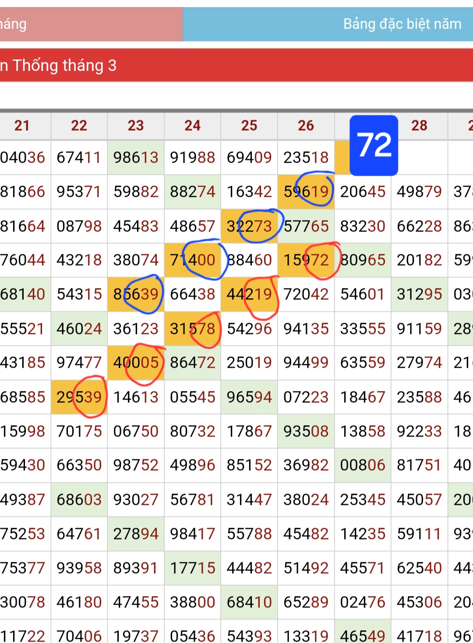This screenshot has height=643, width=473.
Task: Select the green cell 27894
Action: click(x=136, y=534)
